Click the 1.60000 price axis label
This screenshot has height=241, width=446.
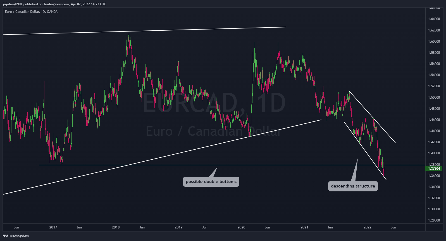click(x=434, y=42)
